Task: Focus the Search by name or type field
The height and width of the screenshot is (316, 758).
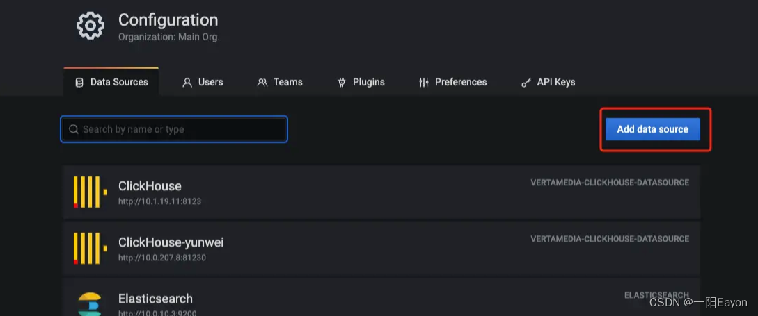Action: click(x=174, y=129)
